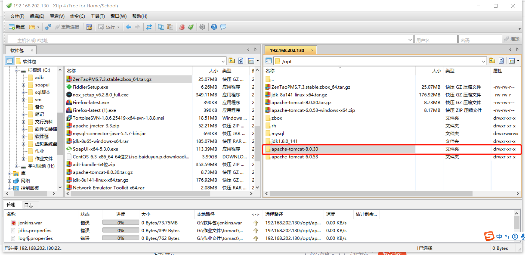Open the local path 软件包 dropdown
Image resolution: width=525 pixels, height=255 pixels.
click(x=223, y=61)
